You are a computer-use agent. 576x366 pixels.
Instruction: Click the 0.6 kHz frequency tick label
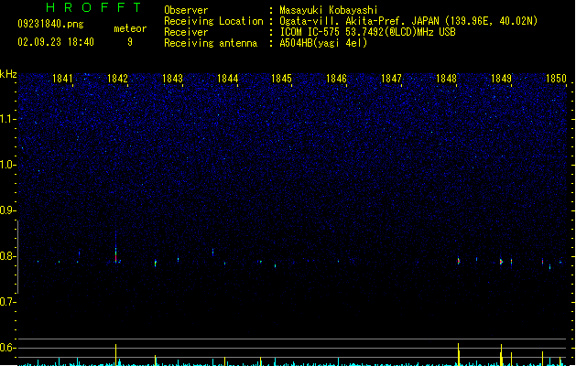click(7, 348)
